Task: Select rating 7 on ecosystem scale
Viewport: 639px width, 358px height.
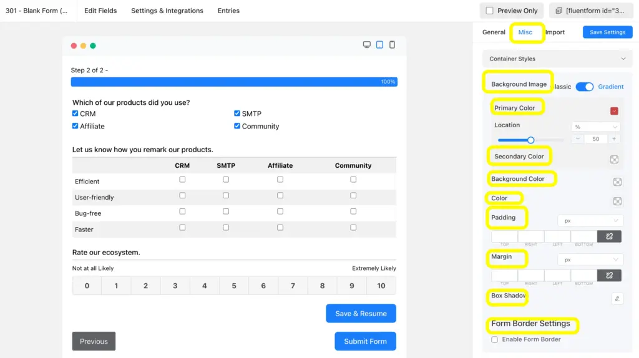Action: [293, 286]
